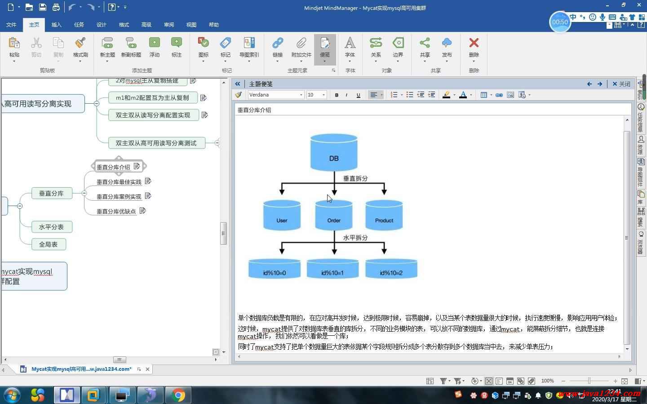
Task: Close the notes pane with 关闭
Action: point(621,84)
